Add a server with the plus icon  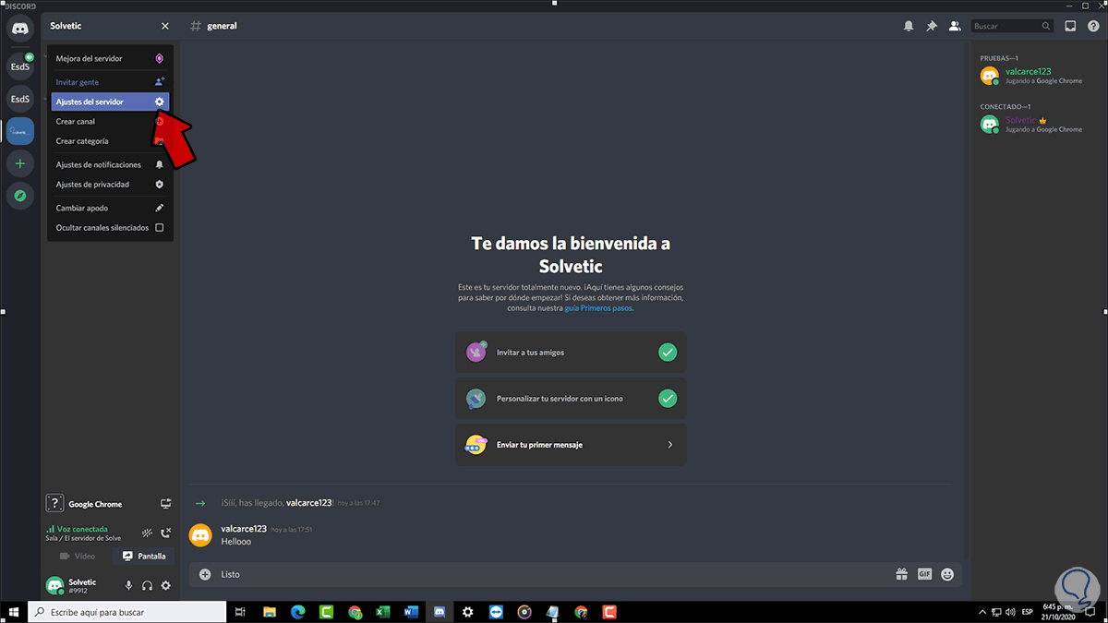pos(19,163)
